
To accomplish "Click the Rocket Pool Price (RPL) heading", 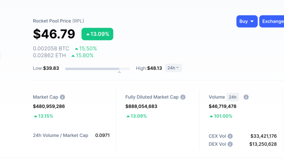I will (x=58, y=21).
